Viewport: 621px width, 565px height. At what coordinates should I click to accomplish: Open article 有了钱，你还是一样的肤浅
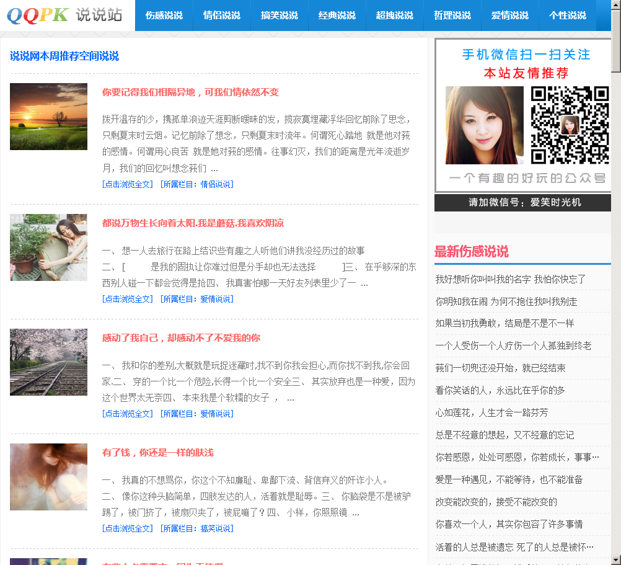[157, 453]
